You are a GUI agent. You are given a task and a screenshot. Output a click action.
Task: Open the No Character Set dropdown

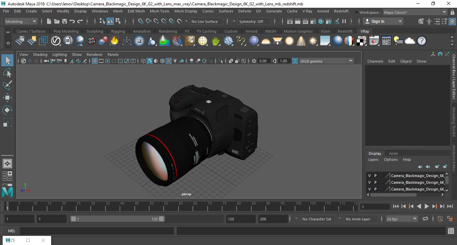point(317,219)
